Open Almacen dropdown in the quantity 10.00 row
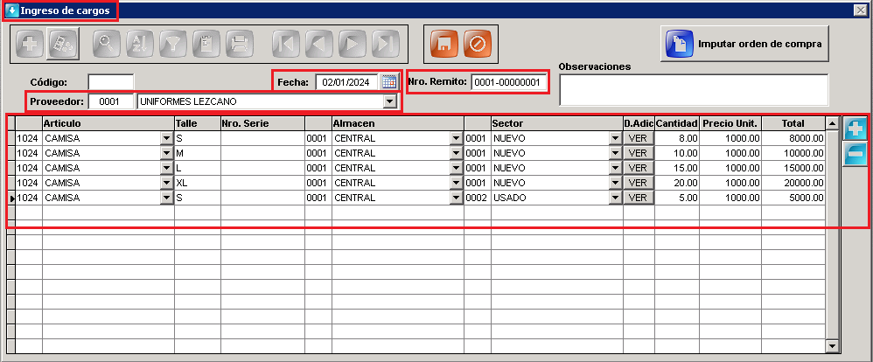 [x=457, y=153]
